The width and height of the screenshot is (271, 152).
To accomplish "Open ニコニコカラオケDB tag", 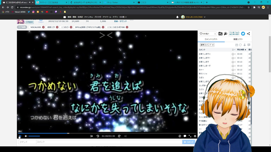I will 116,27.
